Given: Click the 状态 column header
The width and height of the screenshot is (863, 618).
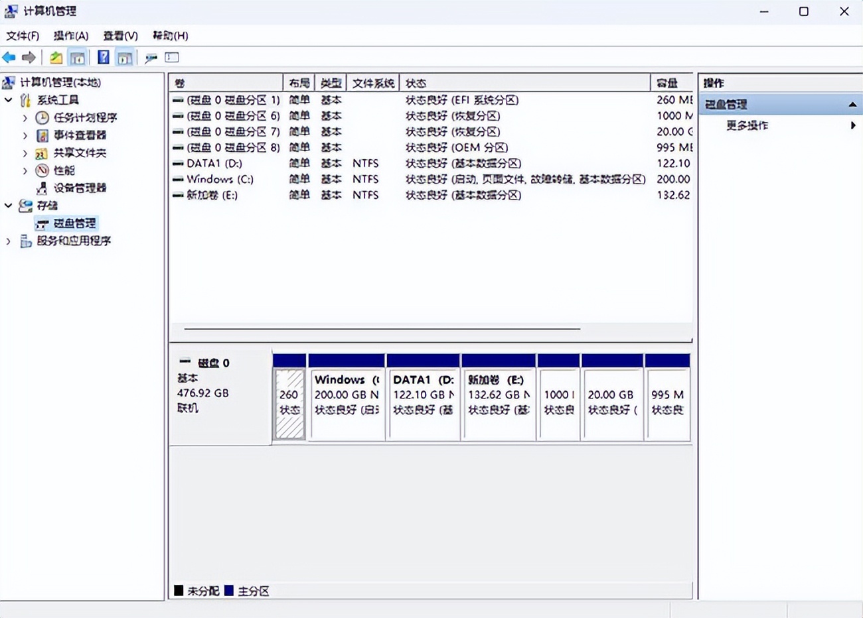Looking at the screenshot, I should (524, 83).
